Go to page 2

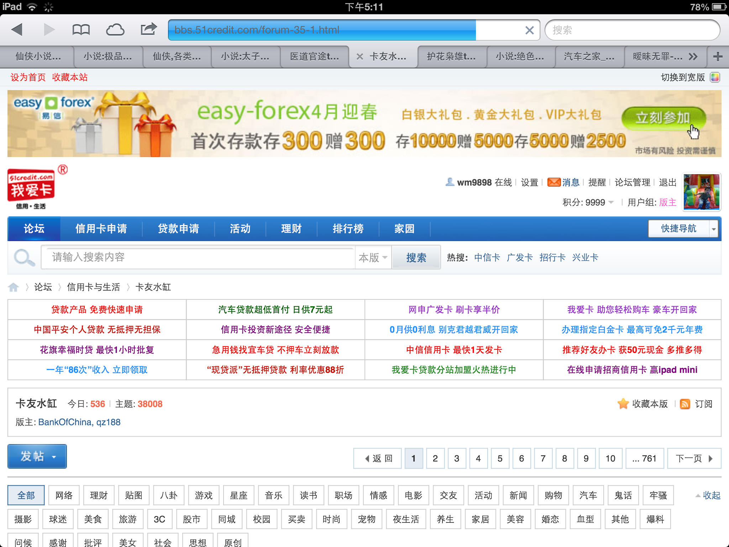tap(435, 458)
